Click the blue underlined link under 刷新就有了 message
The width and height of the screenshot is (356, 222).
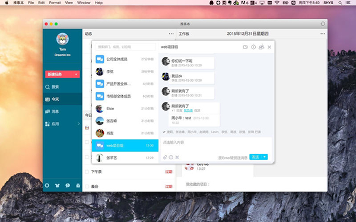coord(188,111)
